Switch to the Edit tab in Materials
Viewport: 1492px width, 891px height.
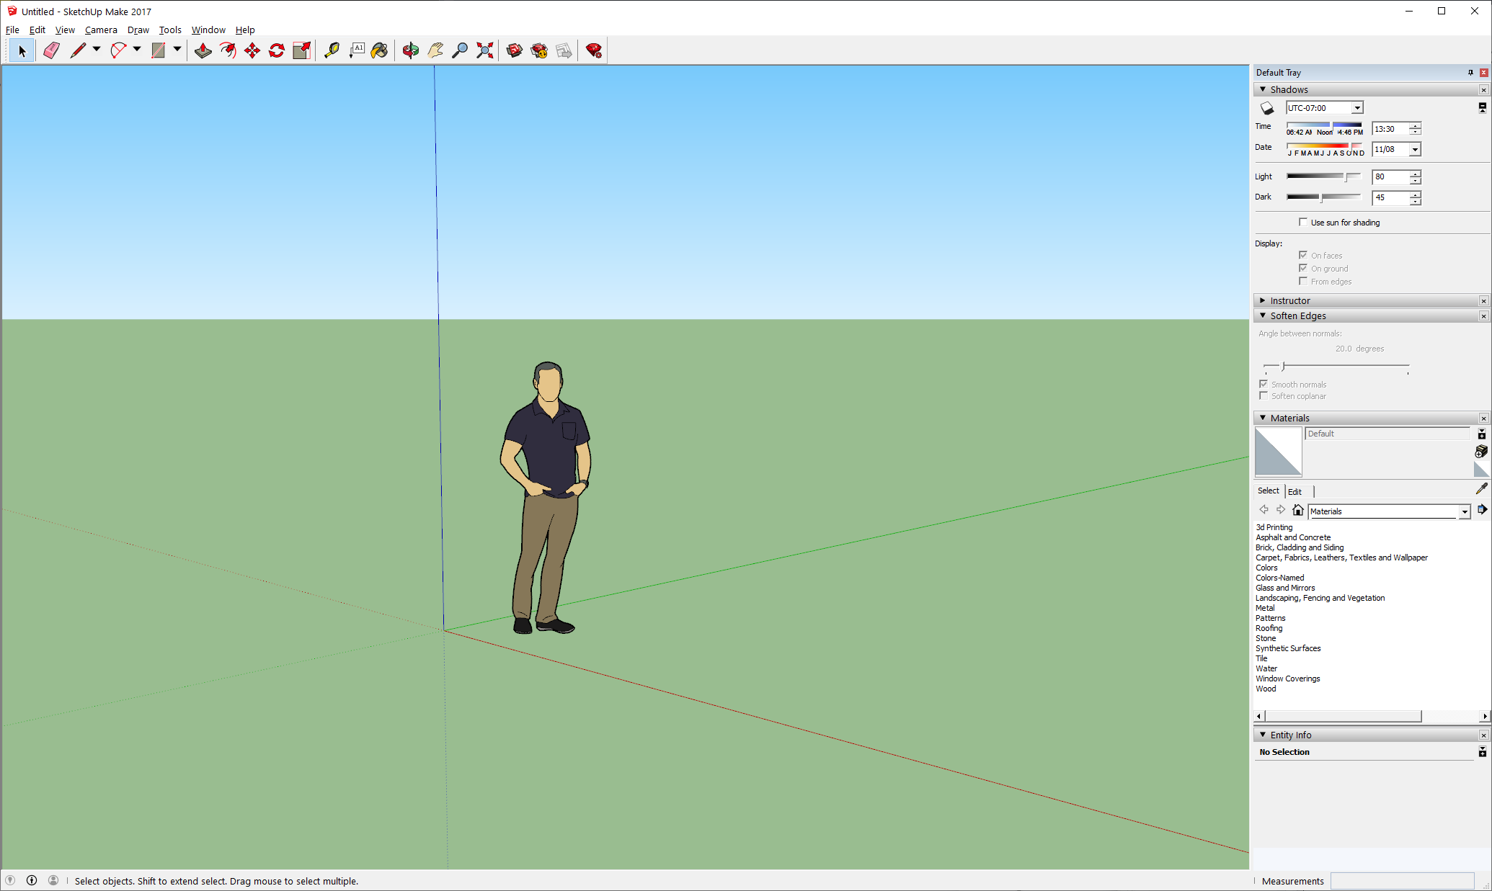[x=1295, y=491]
